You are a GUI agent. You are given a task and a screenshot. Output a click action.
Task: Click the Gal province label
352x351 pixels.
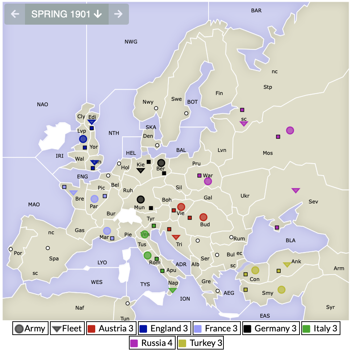208,198
